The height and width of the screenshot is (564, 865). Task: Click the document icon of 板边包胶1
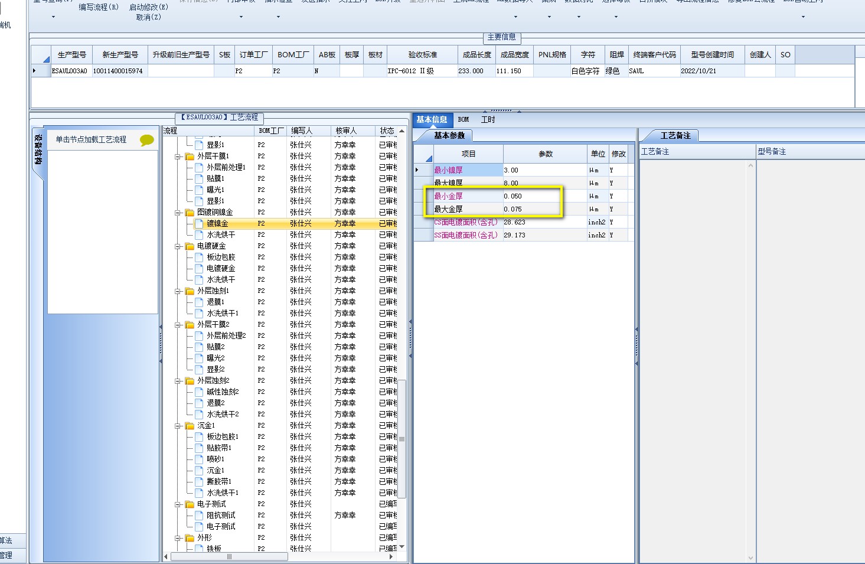[199, 437]
